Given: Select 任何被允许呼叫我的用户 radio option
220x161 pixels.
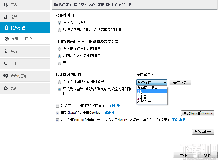Looking at the screenshot, I should pos(60,49).
